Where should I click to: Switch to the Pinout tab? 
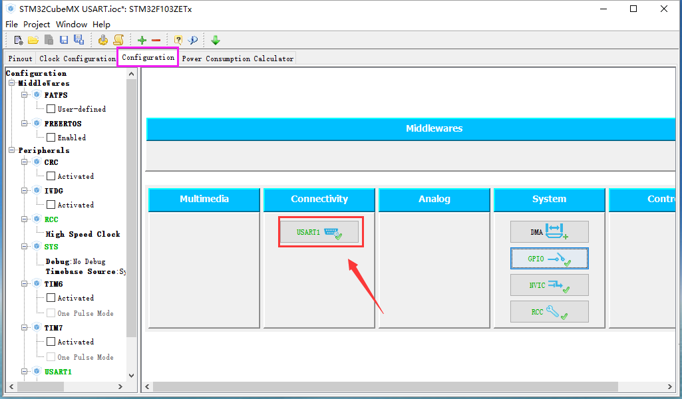[x=20, y=59]
